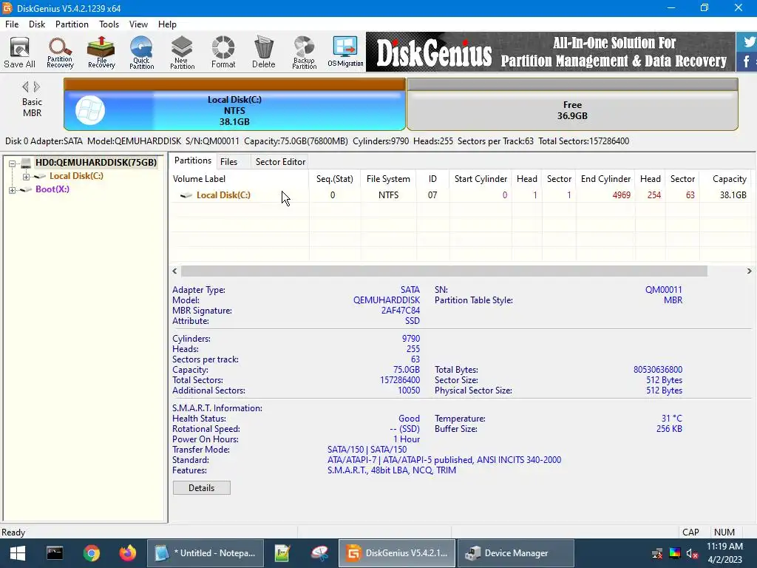Click the Save All toolbar icon
Image resolution: width=757 pixels, height=568 pixels.
click(19, 53)
